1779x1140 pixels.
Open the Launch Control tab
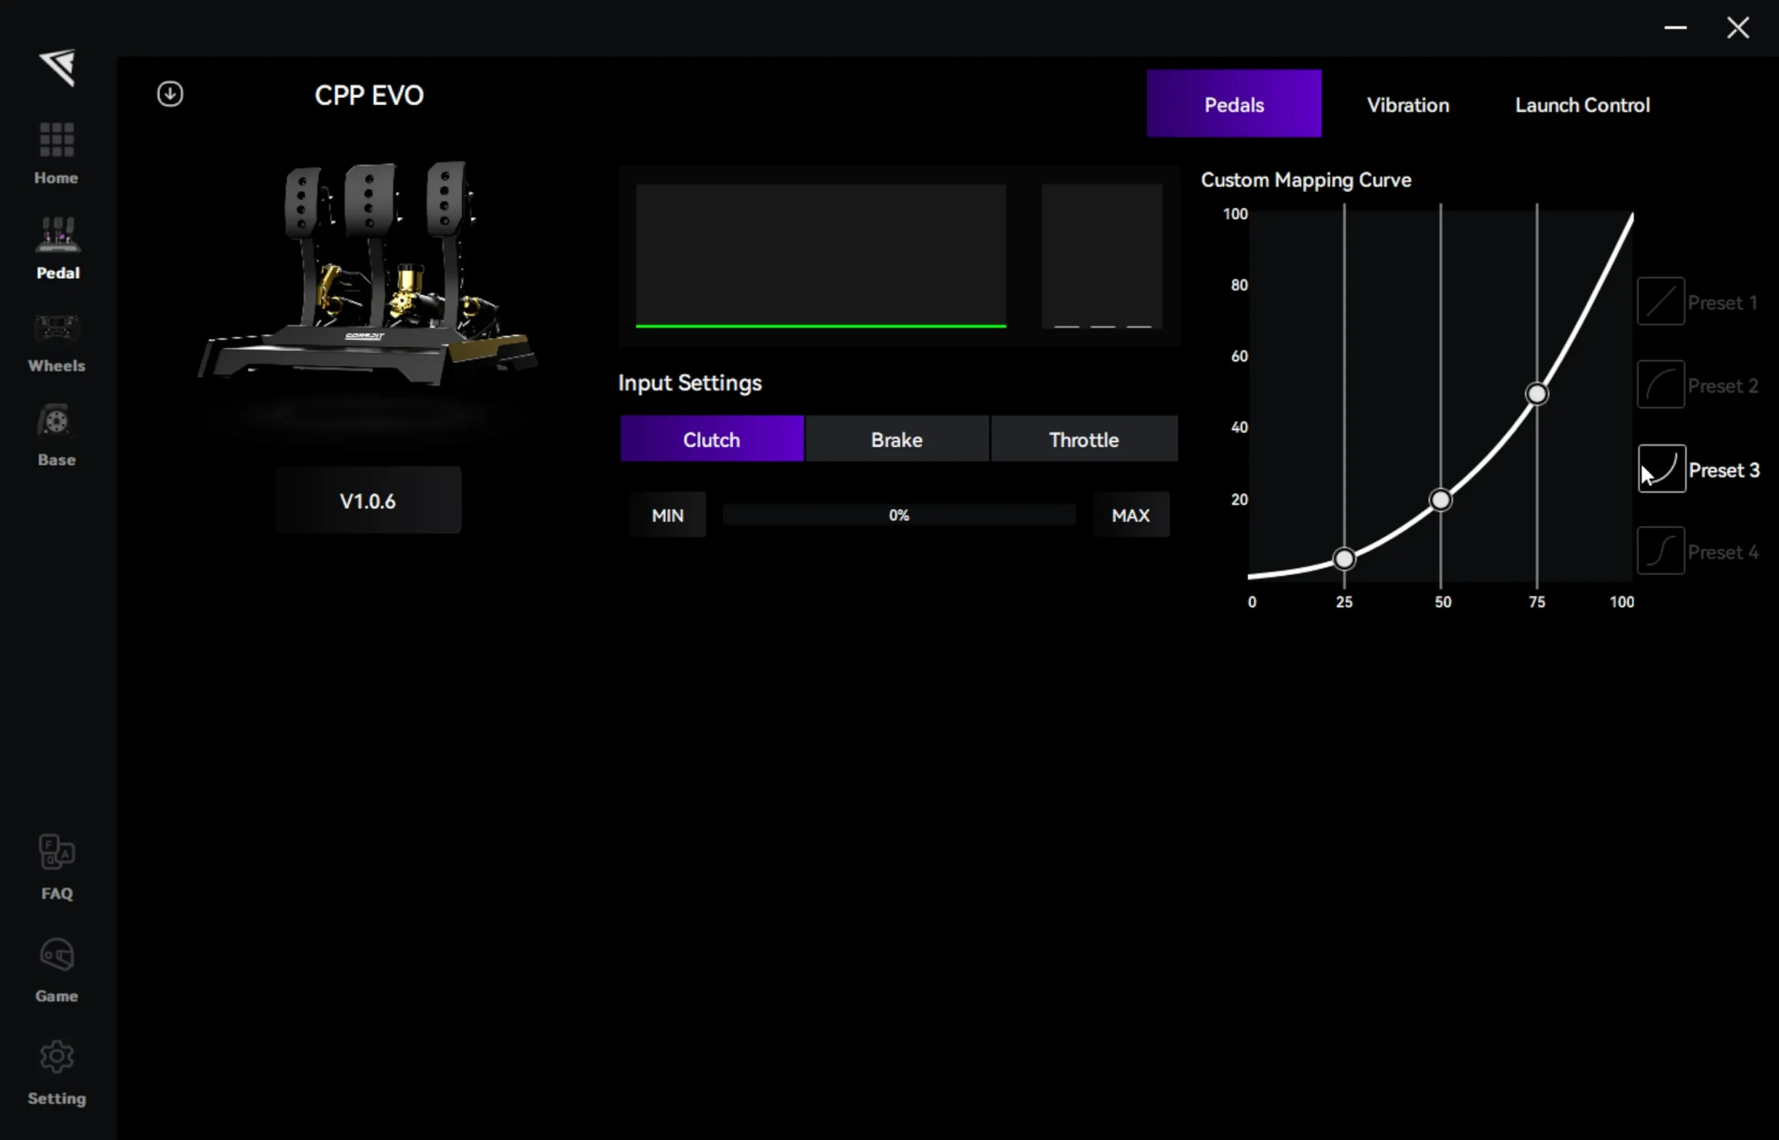click(1582, 104)
